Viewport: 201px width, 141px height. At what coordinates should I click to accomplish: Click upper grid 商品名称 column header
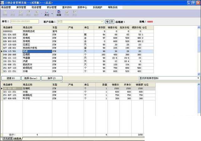pos(37,28)
